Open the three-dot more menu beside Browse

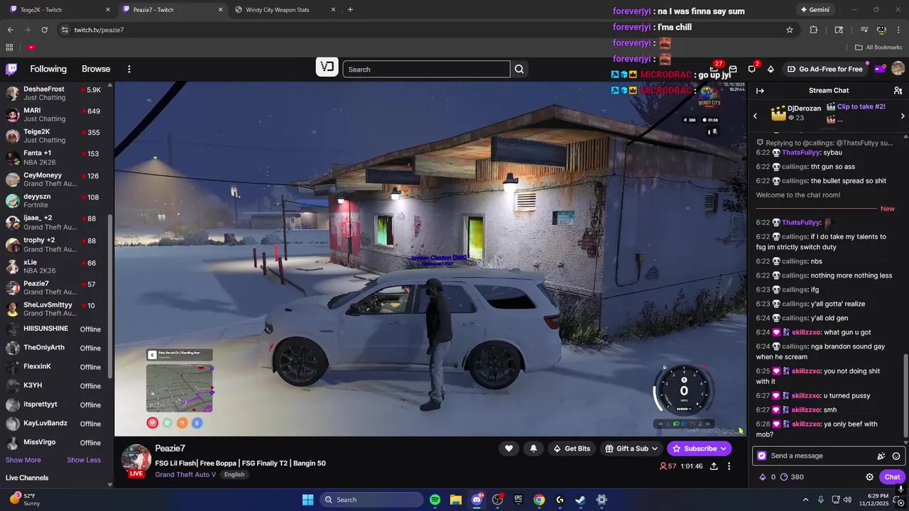[x=129, y=69]
